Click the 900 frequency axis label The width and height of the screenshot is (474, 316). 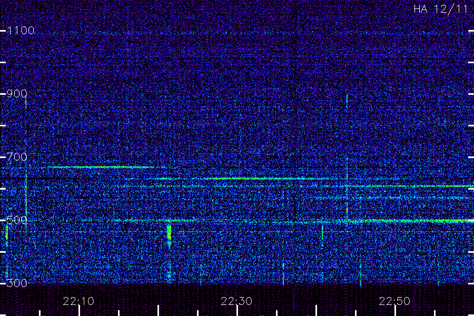coord(17,94)
